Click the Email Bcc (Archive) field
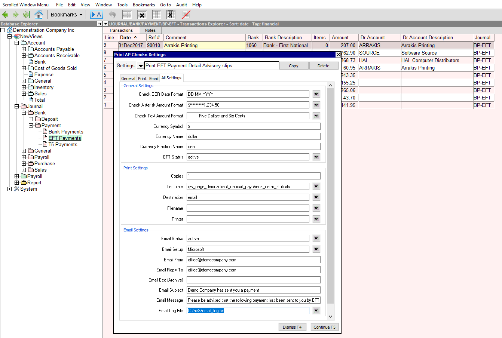The height and width of the screenshot is (338, 502). (x=254, y=280)
